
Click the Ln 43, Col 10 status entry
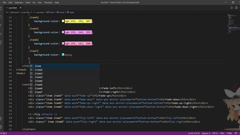coord(194,133)
